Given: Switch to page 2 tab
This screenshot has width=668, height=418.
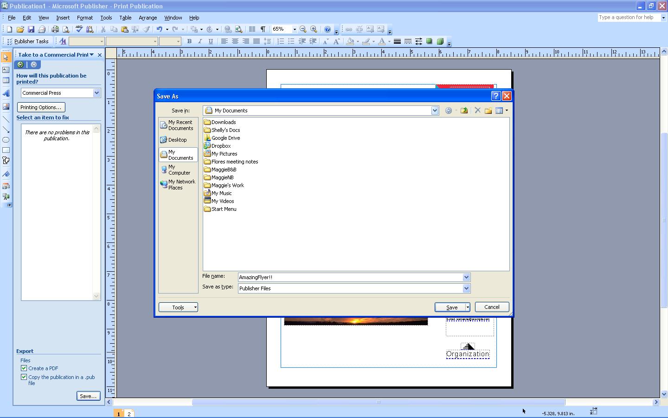Looking at the screenshot, I should pyautogui.click(x=129, y=414).
